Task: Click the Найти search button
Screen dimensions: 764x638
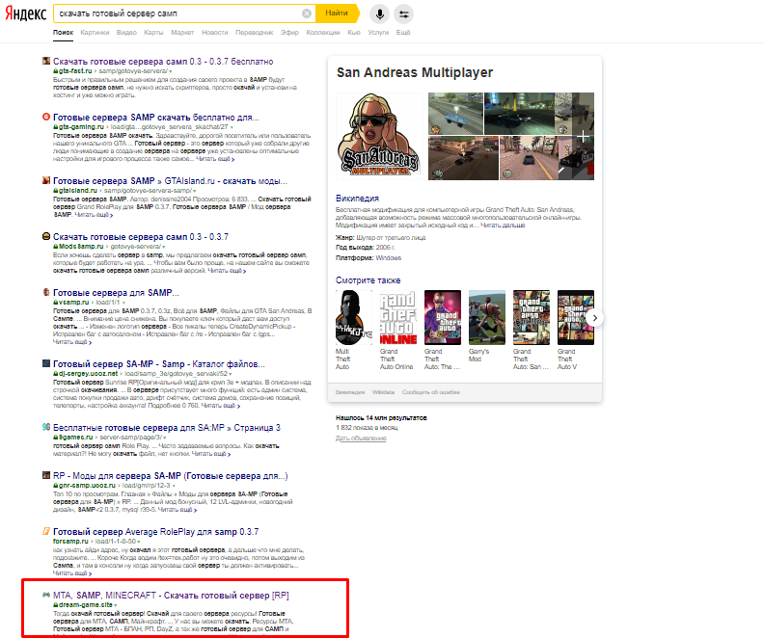Action: pos(337,13)
